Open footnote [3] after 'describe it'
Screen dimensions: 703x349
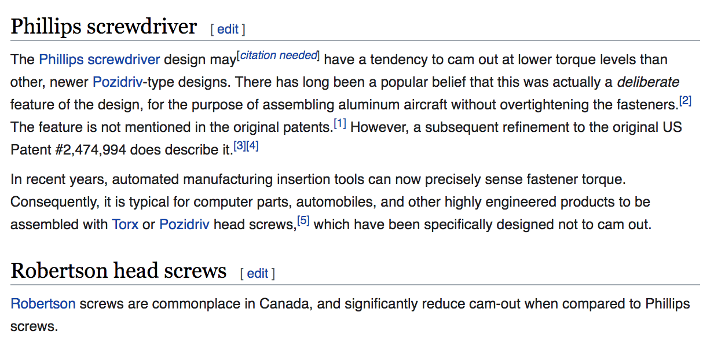[239, 146]
